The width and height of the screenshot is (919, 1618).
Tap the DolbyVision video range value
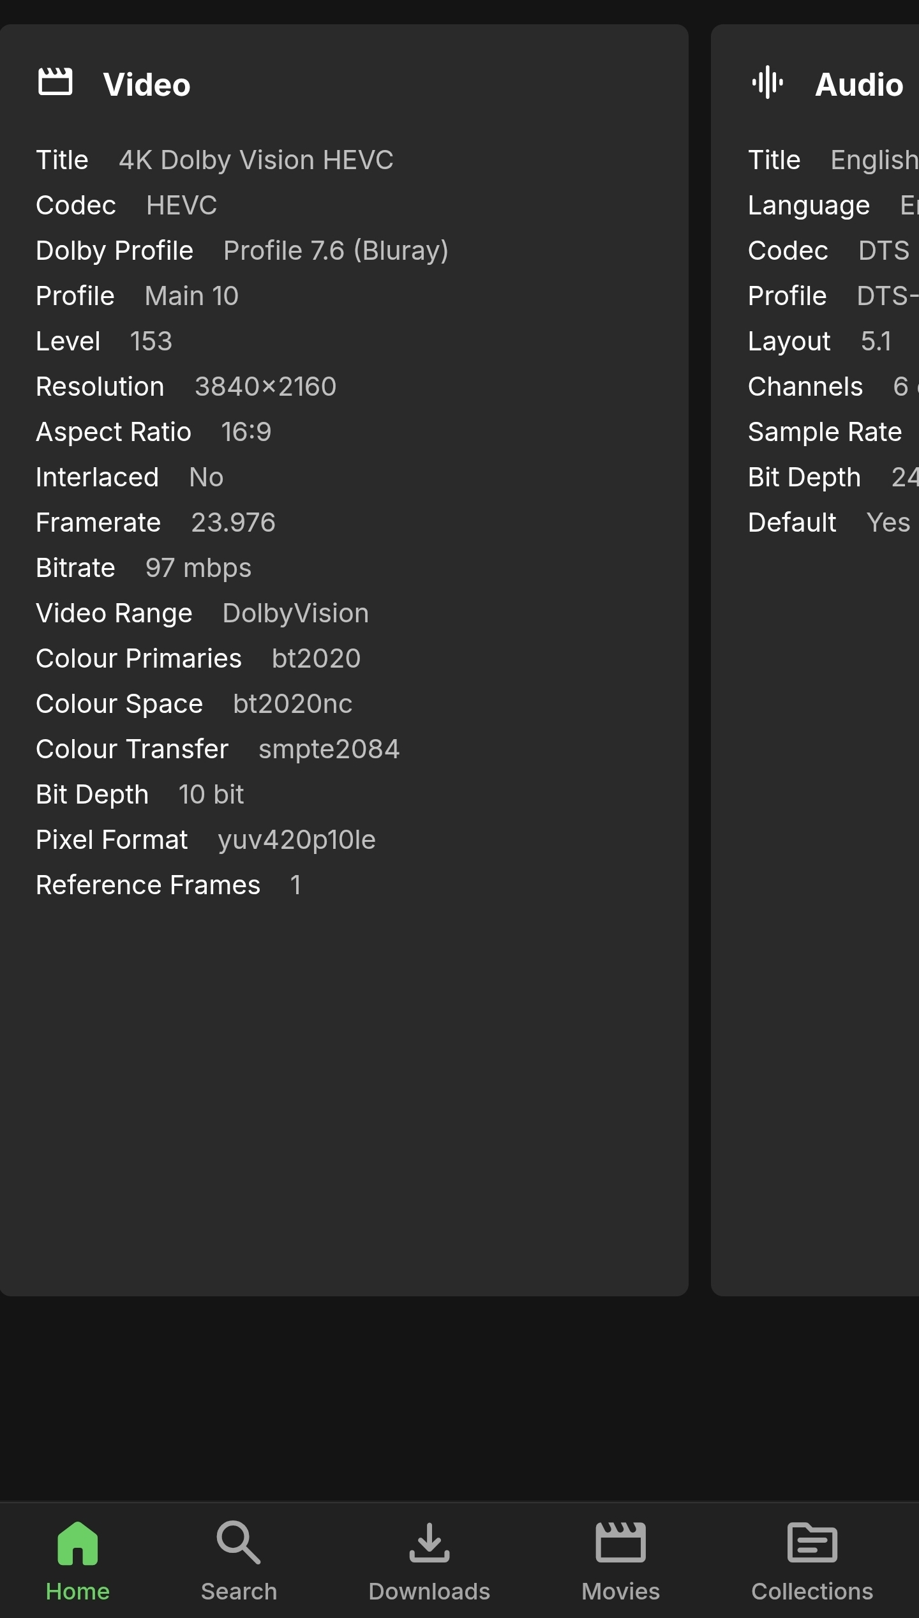[x=295, y=613]
